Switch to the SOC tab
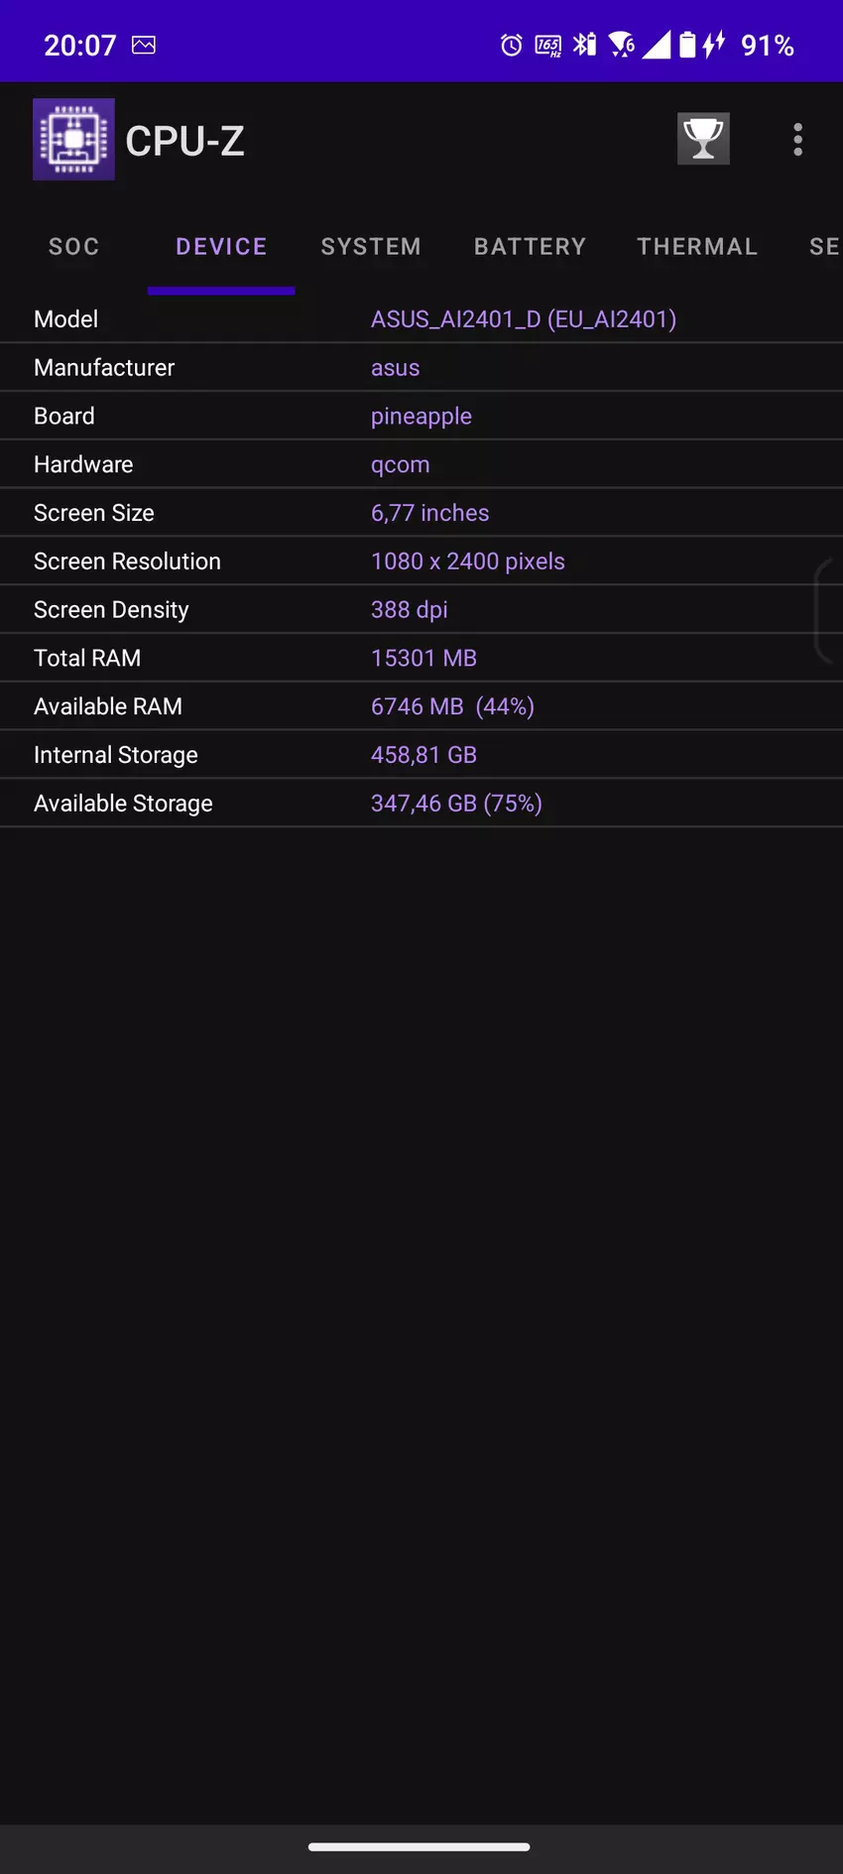Screen dimensions: 843x1874 click(74, 247)
